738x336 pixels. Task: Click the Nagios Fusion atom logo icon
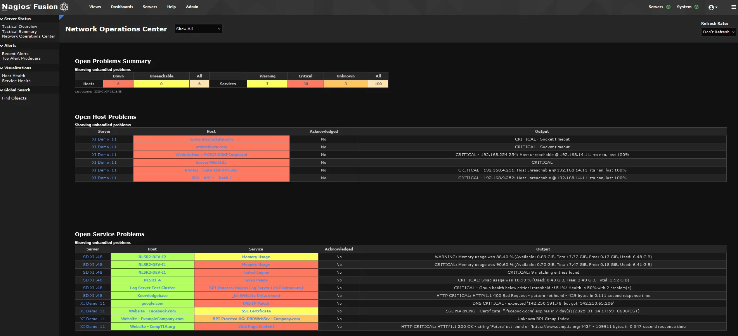[64, 7]
